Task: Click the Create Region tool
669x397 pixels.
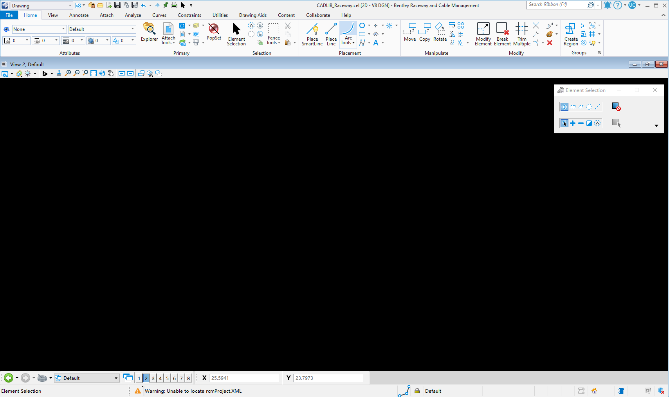Action: [571, 34]
